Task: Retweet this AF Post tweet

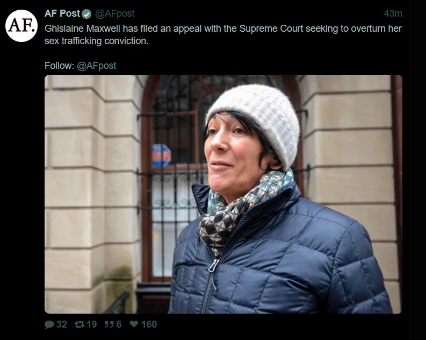Action: coord(78,324)
